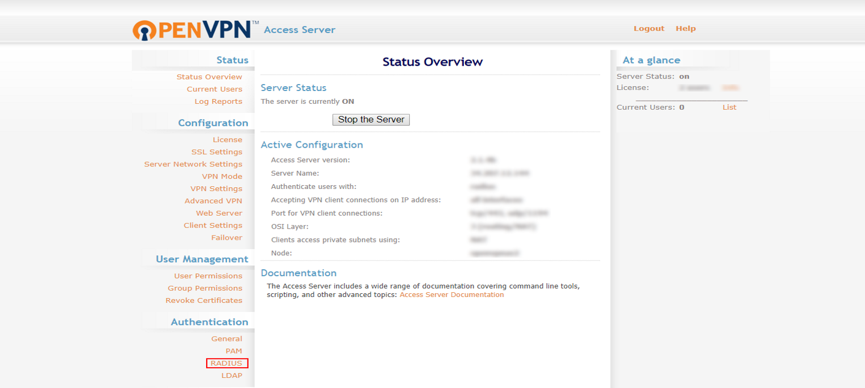Screen dimensions: 865x388
Task: Select PAM authentication page
Action: (234, 351)
